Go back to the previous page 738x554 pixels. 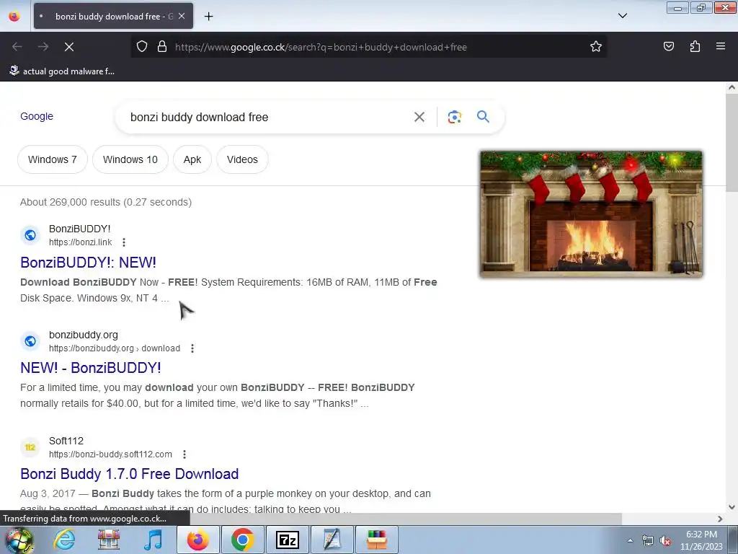click(x=17, y=47)
